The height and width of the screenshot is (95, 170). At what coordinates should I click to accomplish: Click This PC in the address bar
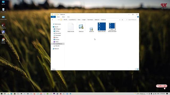point(65,20)
